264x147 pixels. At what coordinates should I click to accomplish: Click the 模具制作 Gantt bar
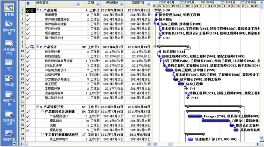216,120
